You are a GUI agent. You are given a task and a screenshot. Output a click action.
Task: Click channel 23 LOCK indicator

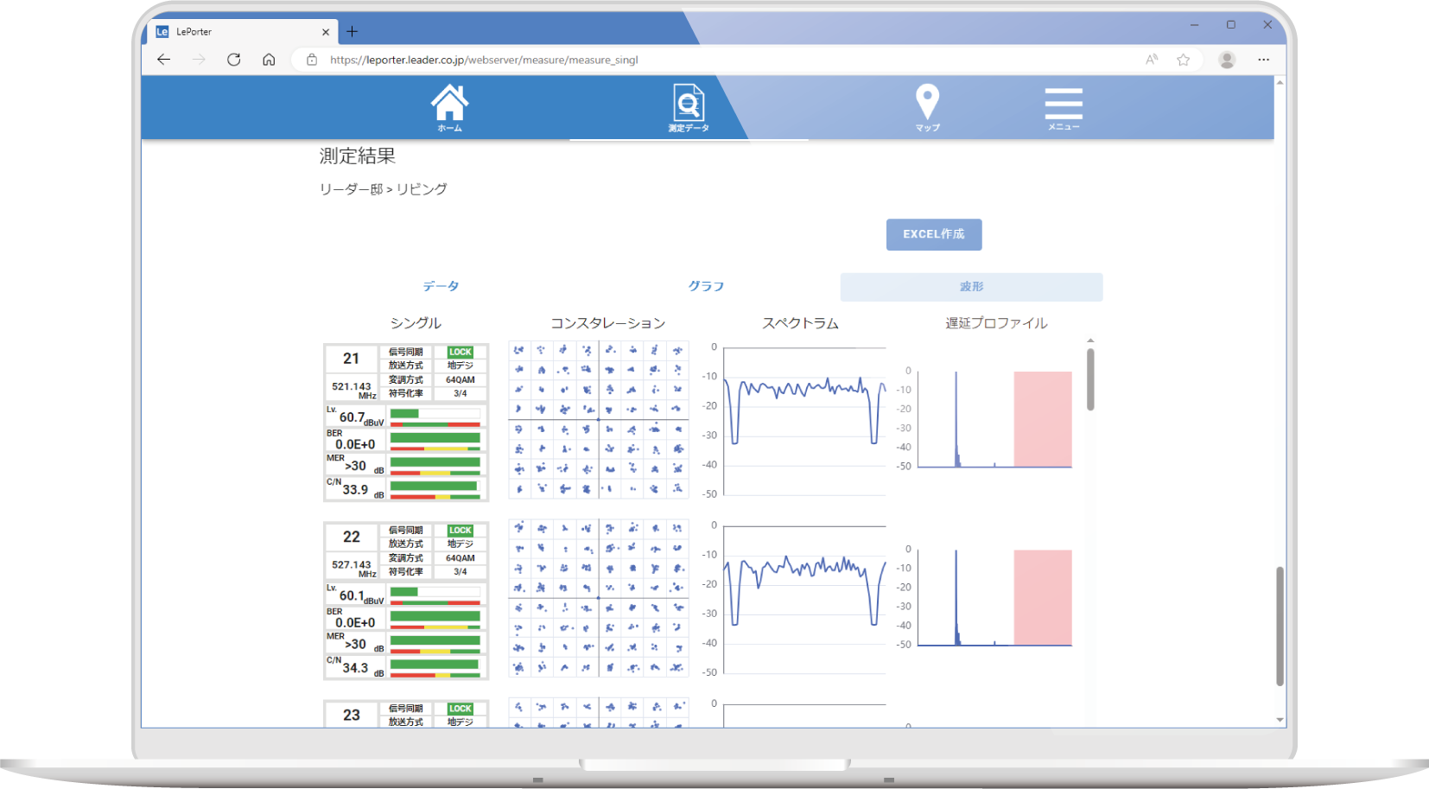[x=460, y=709]
